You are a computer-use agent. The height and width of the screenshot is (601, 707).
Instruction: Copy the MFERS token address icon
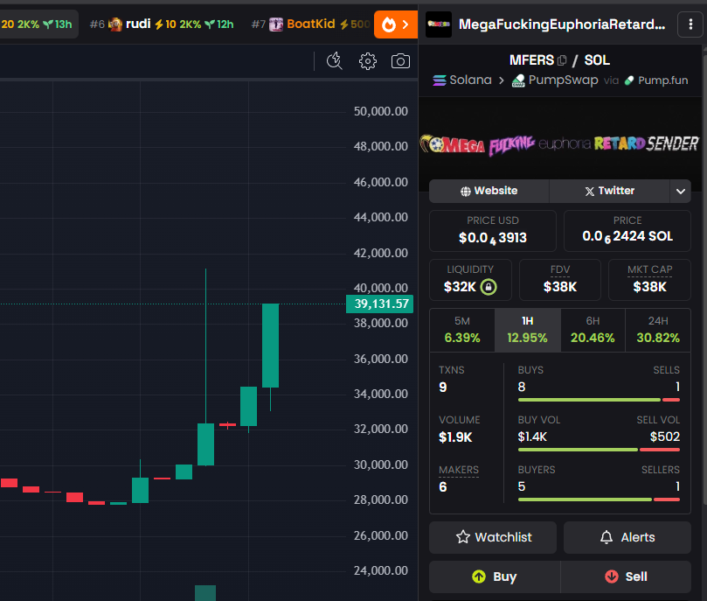pyautogui.click(x=562, y=60)
